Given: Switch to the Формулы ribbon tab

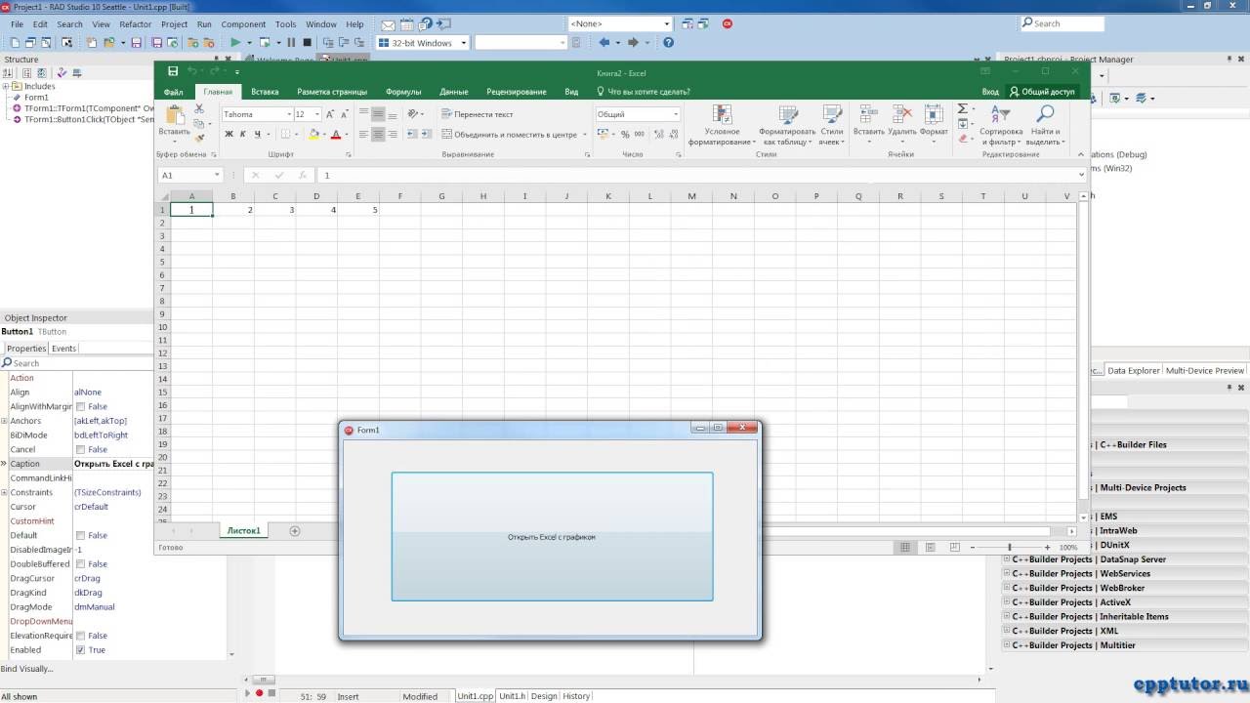Looking at the screenshot, I should 403,92.
